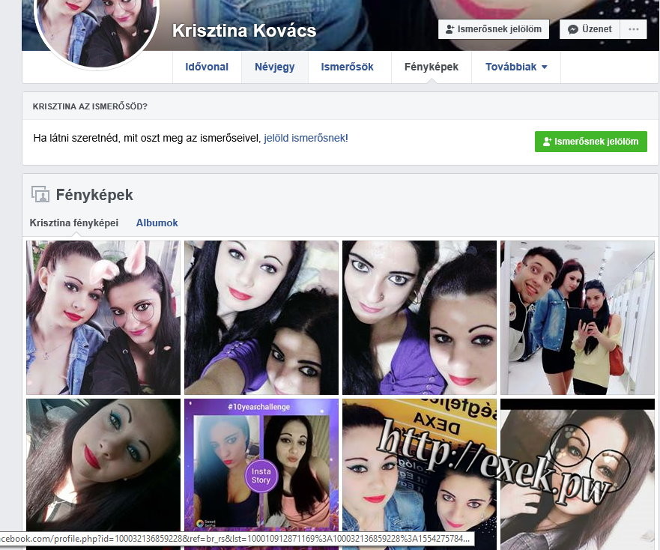Click the Üzenet message button
The height and width of the screenshot is (550, 660).
coord(589,29)
